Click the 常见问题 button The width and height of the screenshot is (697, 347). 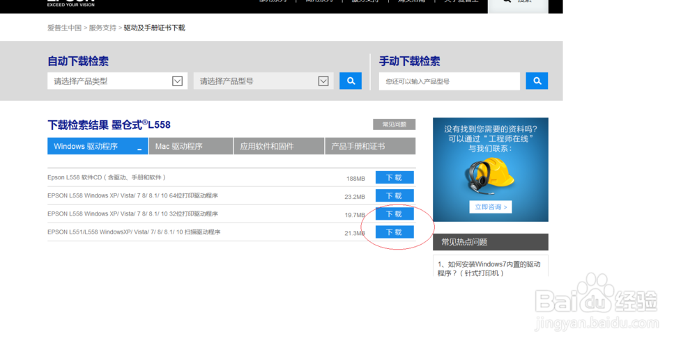pos(395,124)
